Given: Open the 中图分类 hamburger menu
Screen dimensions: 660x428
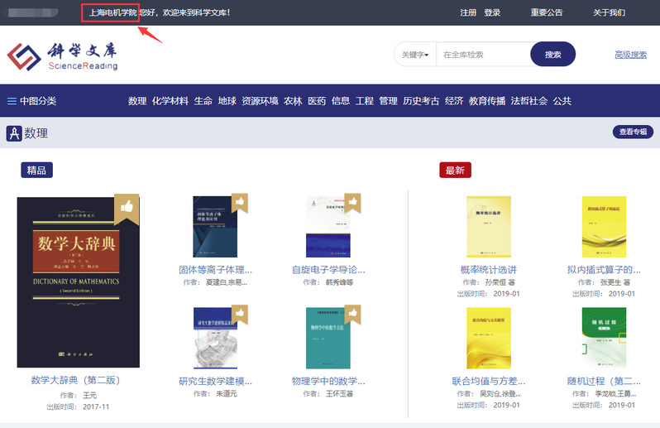Looking at the screenshot, I should (x=12, y=101).
